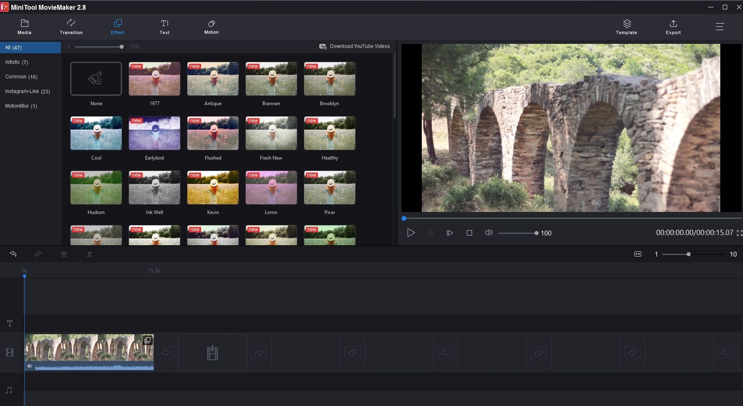This screenshot has height=406, width=743.
Task: Open the Export option
Action: pos(673,27)
